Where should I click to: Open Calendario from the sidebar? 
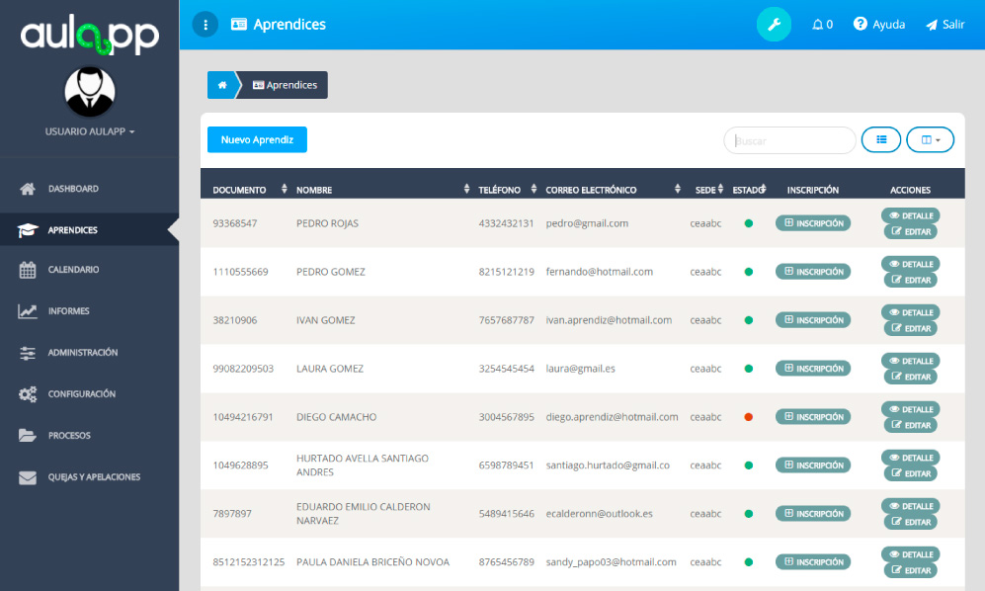(x=73, y=270)
